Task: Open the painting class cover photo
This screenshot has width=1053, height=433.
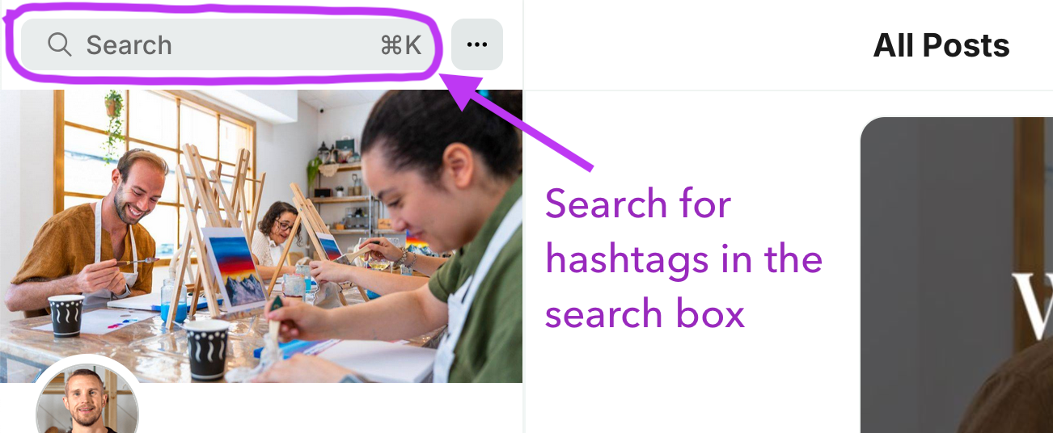Action: pos(261,236)
